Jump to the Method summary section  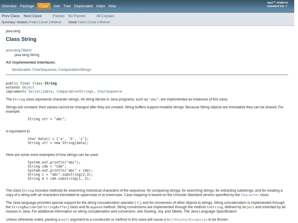56,22
